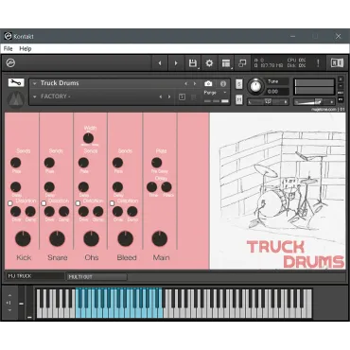
Task: Click the Bleed Delay send knob
Action: click(x=117, y=187)
